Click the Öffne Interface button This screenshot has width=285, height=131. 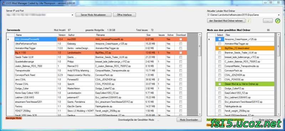(x=124, y=15)
